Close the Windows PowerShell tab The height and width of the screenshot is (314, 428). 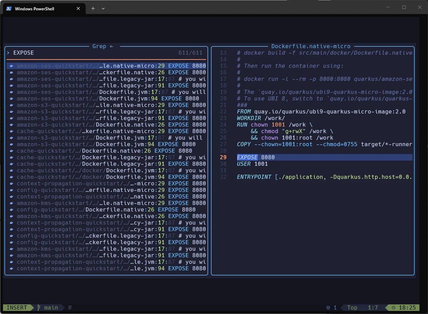(x=78, y=9)
